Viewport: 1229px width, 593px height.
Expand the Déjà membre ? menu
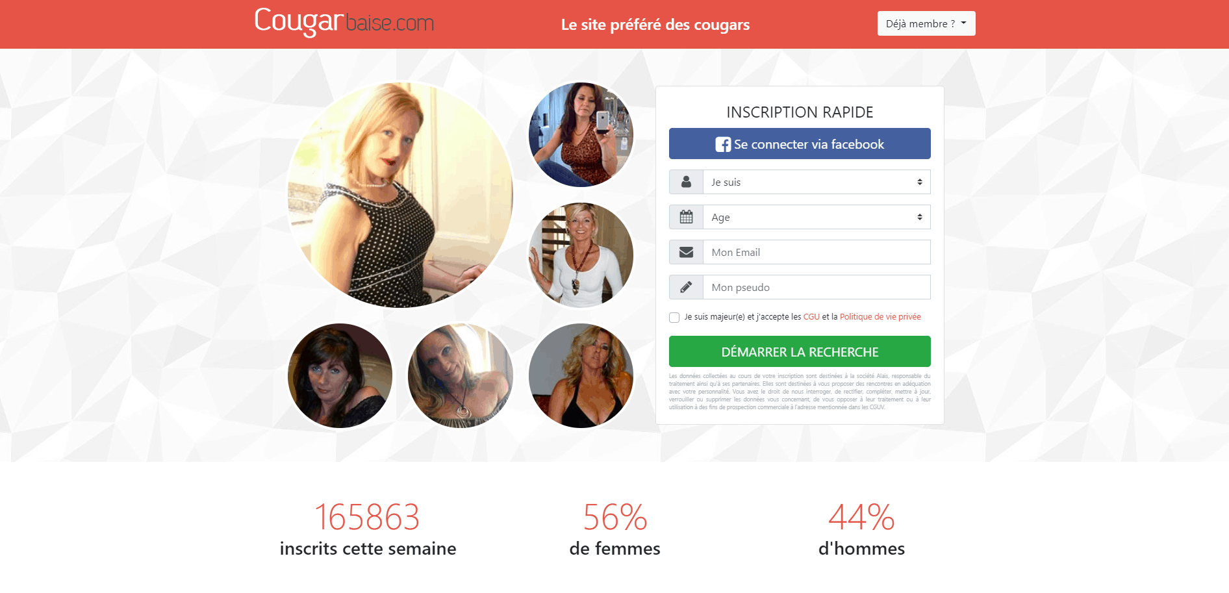tap(926, 23)
